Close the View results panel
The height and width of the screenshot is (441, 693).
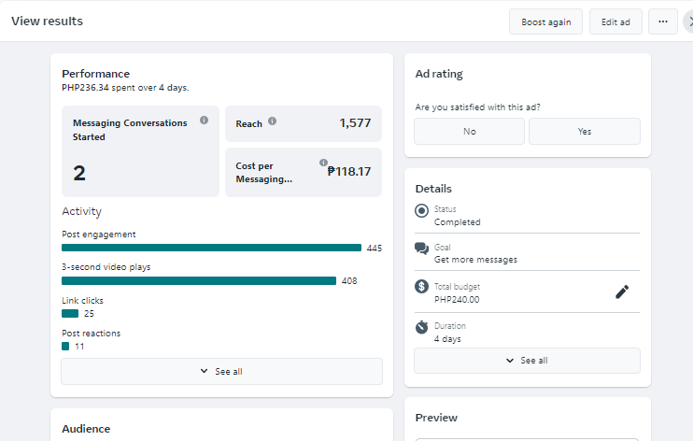(x=688, y=21)
